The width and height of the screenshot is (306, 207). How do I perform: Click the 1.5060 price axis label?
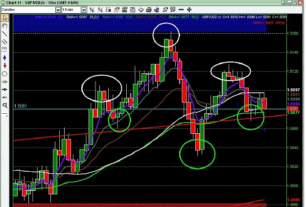(293, 128)
